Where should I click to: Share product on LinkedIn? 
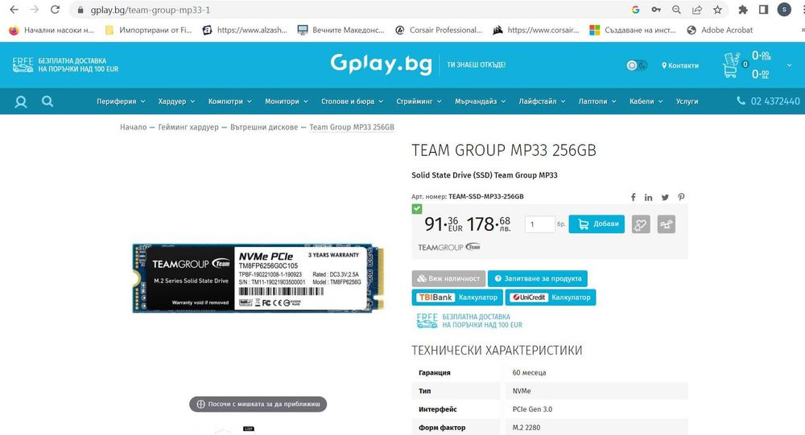[x=648, y=197]
